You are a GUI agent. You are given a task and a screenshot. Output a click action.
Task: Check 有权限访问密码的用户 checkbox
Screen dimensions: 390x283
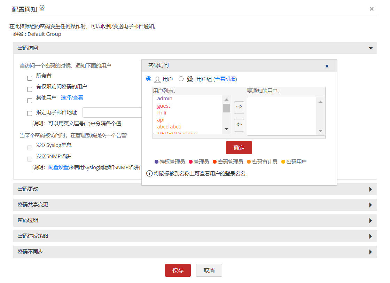point(30,89)
